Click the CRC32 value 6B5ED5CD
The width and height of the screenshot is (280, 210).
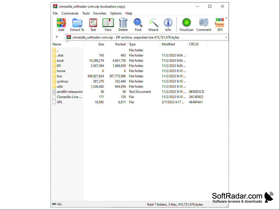point(196,91)
